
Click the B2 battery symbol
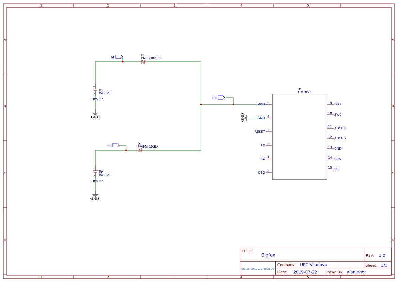tap(95, 172)
